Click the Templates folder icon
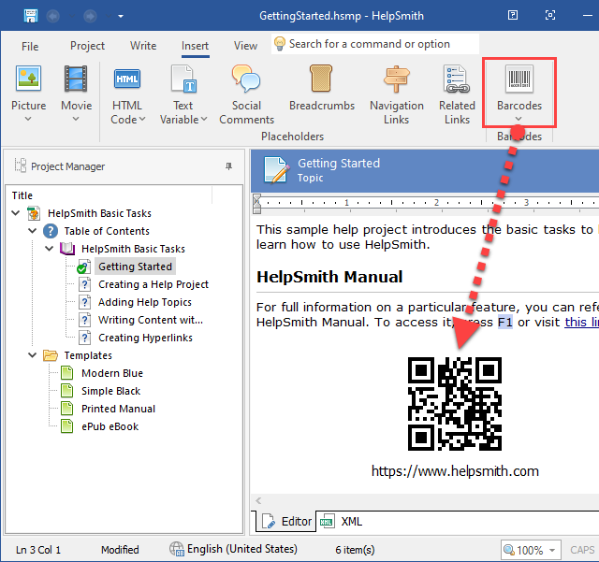Image resolution: width=599 pixels, height=562 pixels. click(x=50, y=355)
